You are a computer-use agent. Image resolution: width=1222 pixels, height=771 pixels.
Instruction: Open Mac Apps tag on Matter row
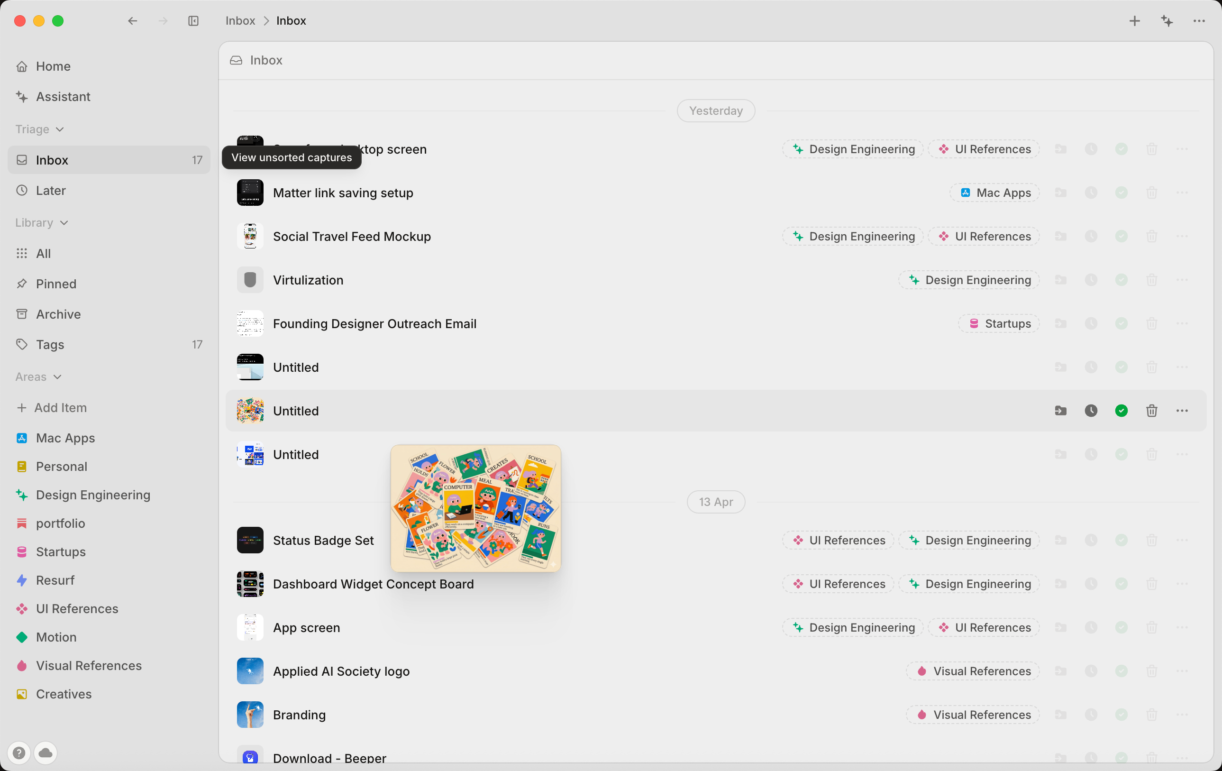(995, 193)
